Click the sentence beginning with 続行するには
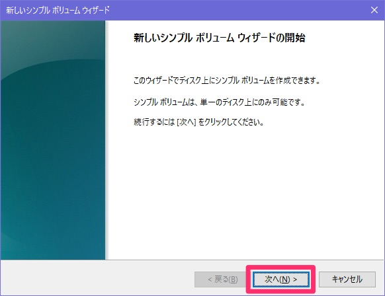The width and height of the screenshot is (385, 296). click(x=198, y=122)
